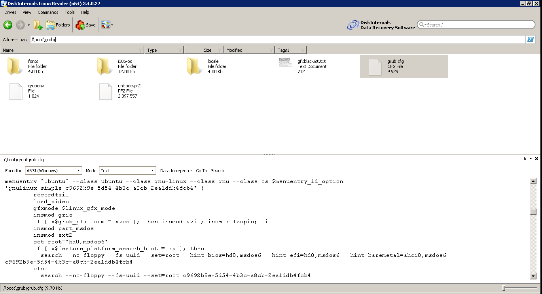This screenshot has width=542, height=294.
Task: Click the 'h' preview pane button
Action: (525, 158)
